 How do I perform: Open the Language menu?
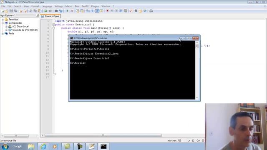(x=46, y=6)
